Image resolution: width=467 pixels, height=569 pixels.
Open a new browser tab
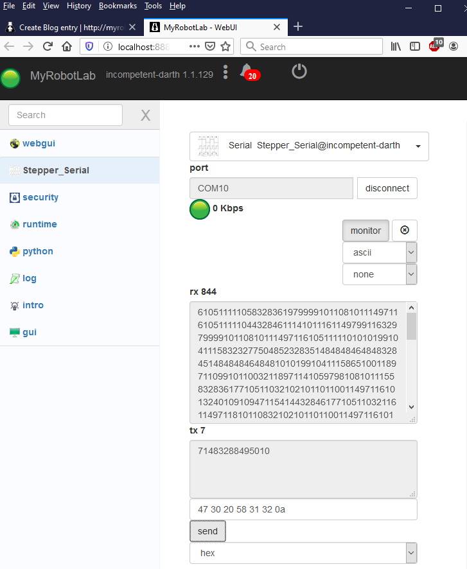click(298, 26)
